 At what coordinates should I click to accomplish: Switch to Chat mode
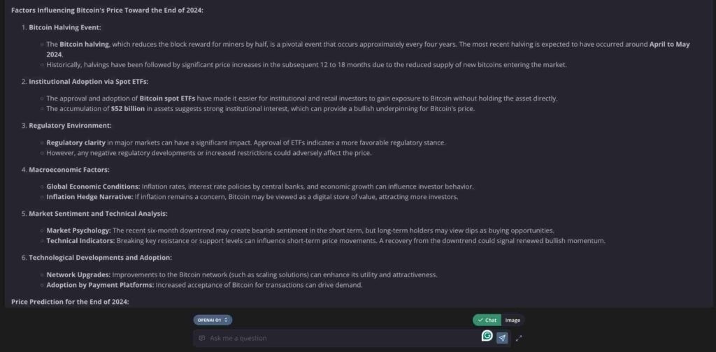[x=487, y=320]
